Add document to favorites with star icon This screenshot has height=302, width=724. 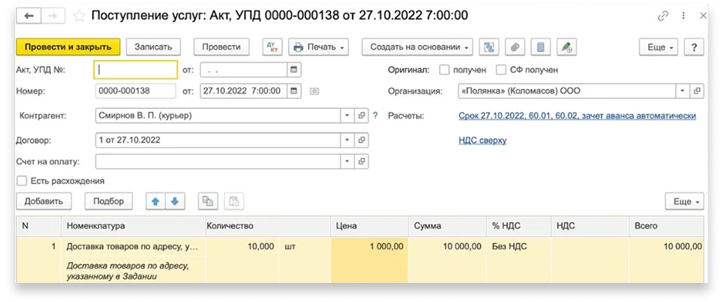point(79,16)
